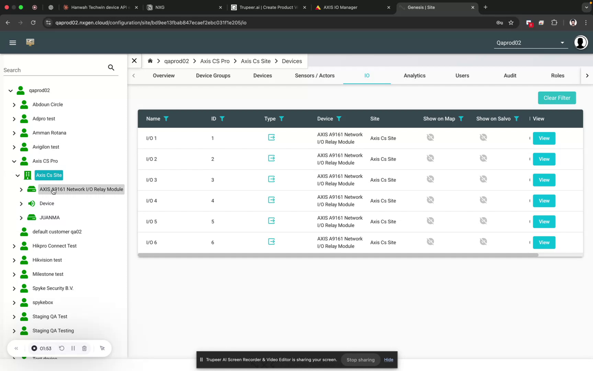Pause the Trupeer screen recording
593x371 pixels.
click(x=73, y=348)
